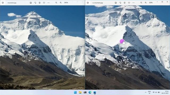Open the Terminal app from the taskbar
This screenshot has width=170, height=95.
85,92
